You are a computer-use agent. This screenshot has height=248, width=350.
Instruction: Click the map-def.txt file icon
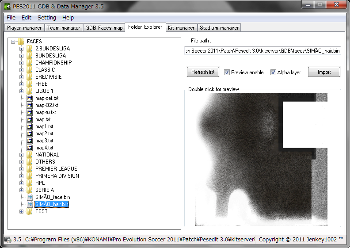point(30,98)
